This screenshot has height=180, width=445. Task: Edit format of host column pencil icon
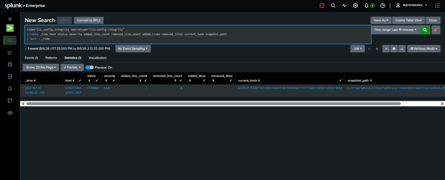coord(80,81)
